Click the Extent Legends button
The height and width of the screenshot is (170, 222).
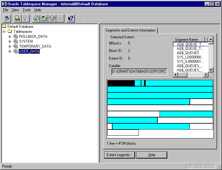tap(119, 155)
